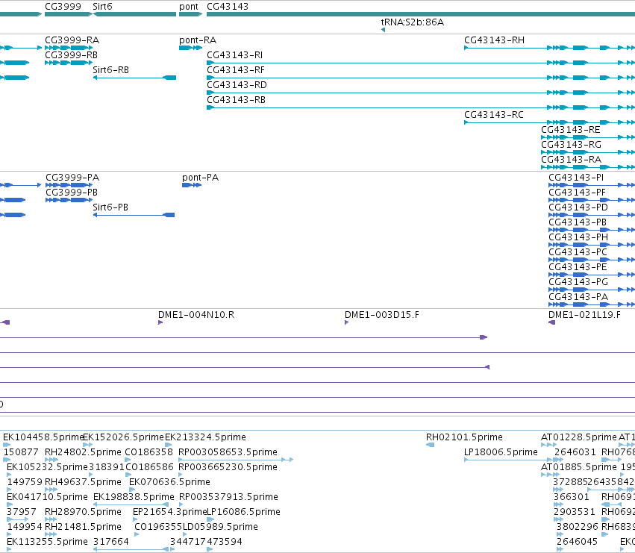This screenshot has width=635, height=553.
Task: Select the CG43143-PB protein label
Action: [x=578, y=222]
